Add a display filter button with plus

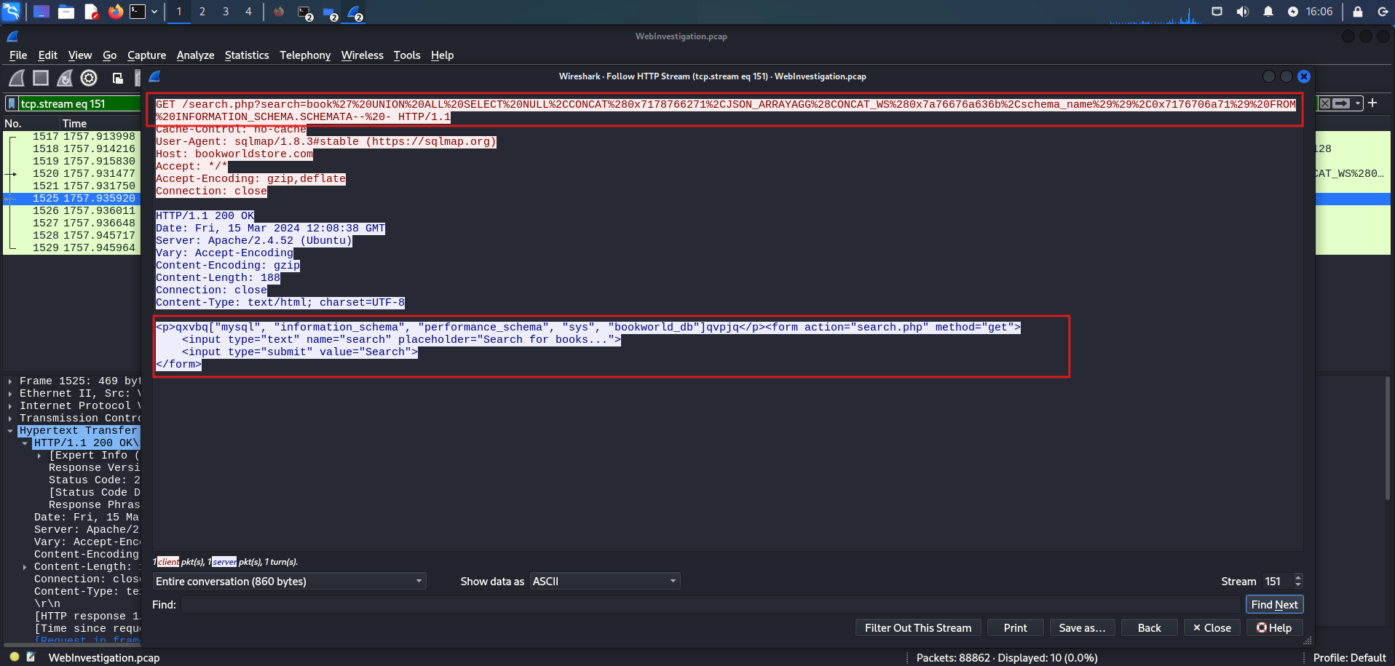1372,103
